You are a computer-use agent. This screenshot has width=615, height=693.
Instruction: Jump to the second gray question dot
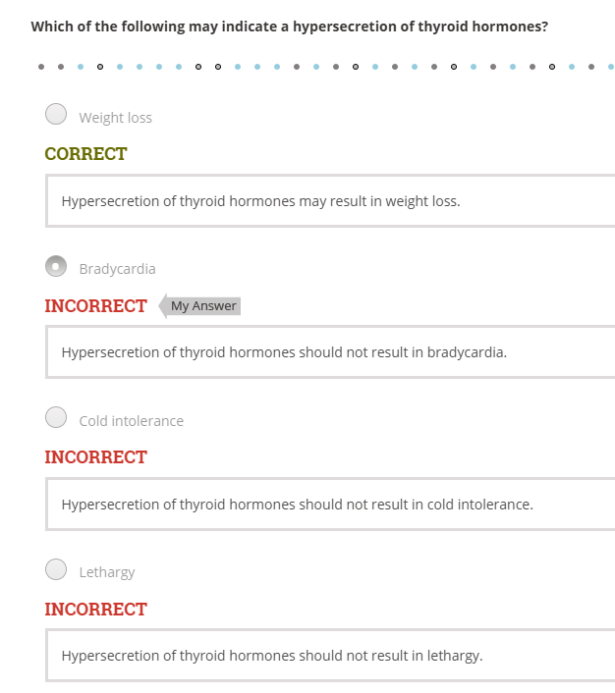tap(61, 67)
